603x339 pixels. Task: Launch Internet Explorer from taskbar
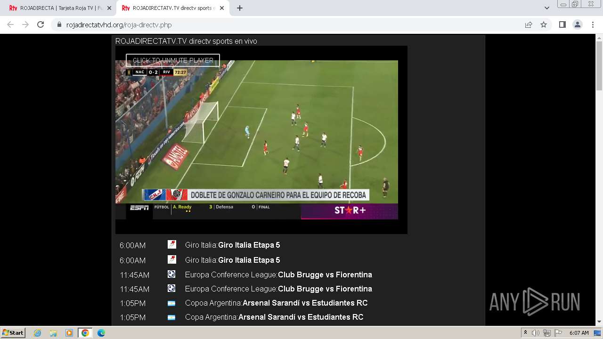click(x=37, y=333)
